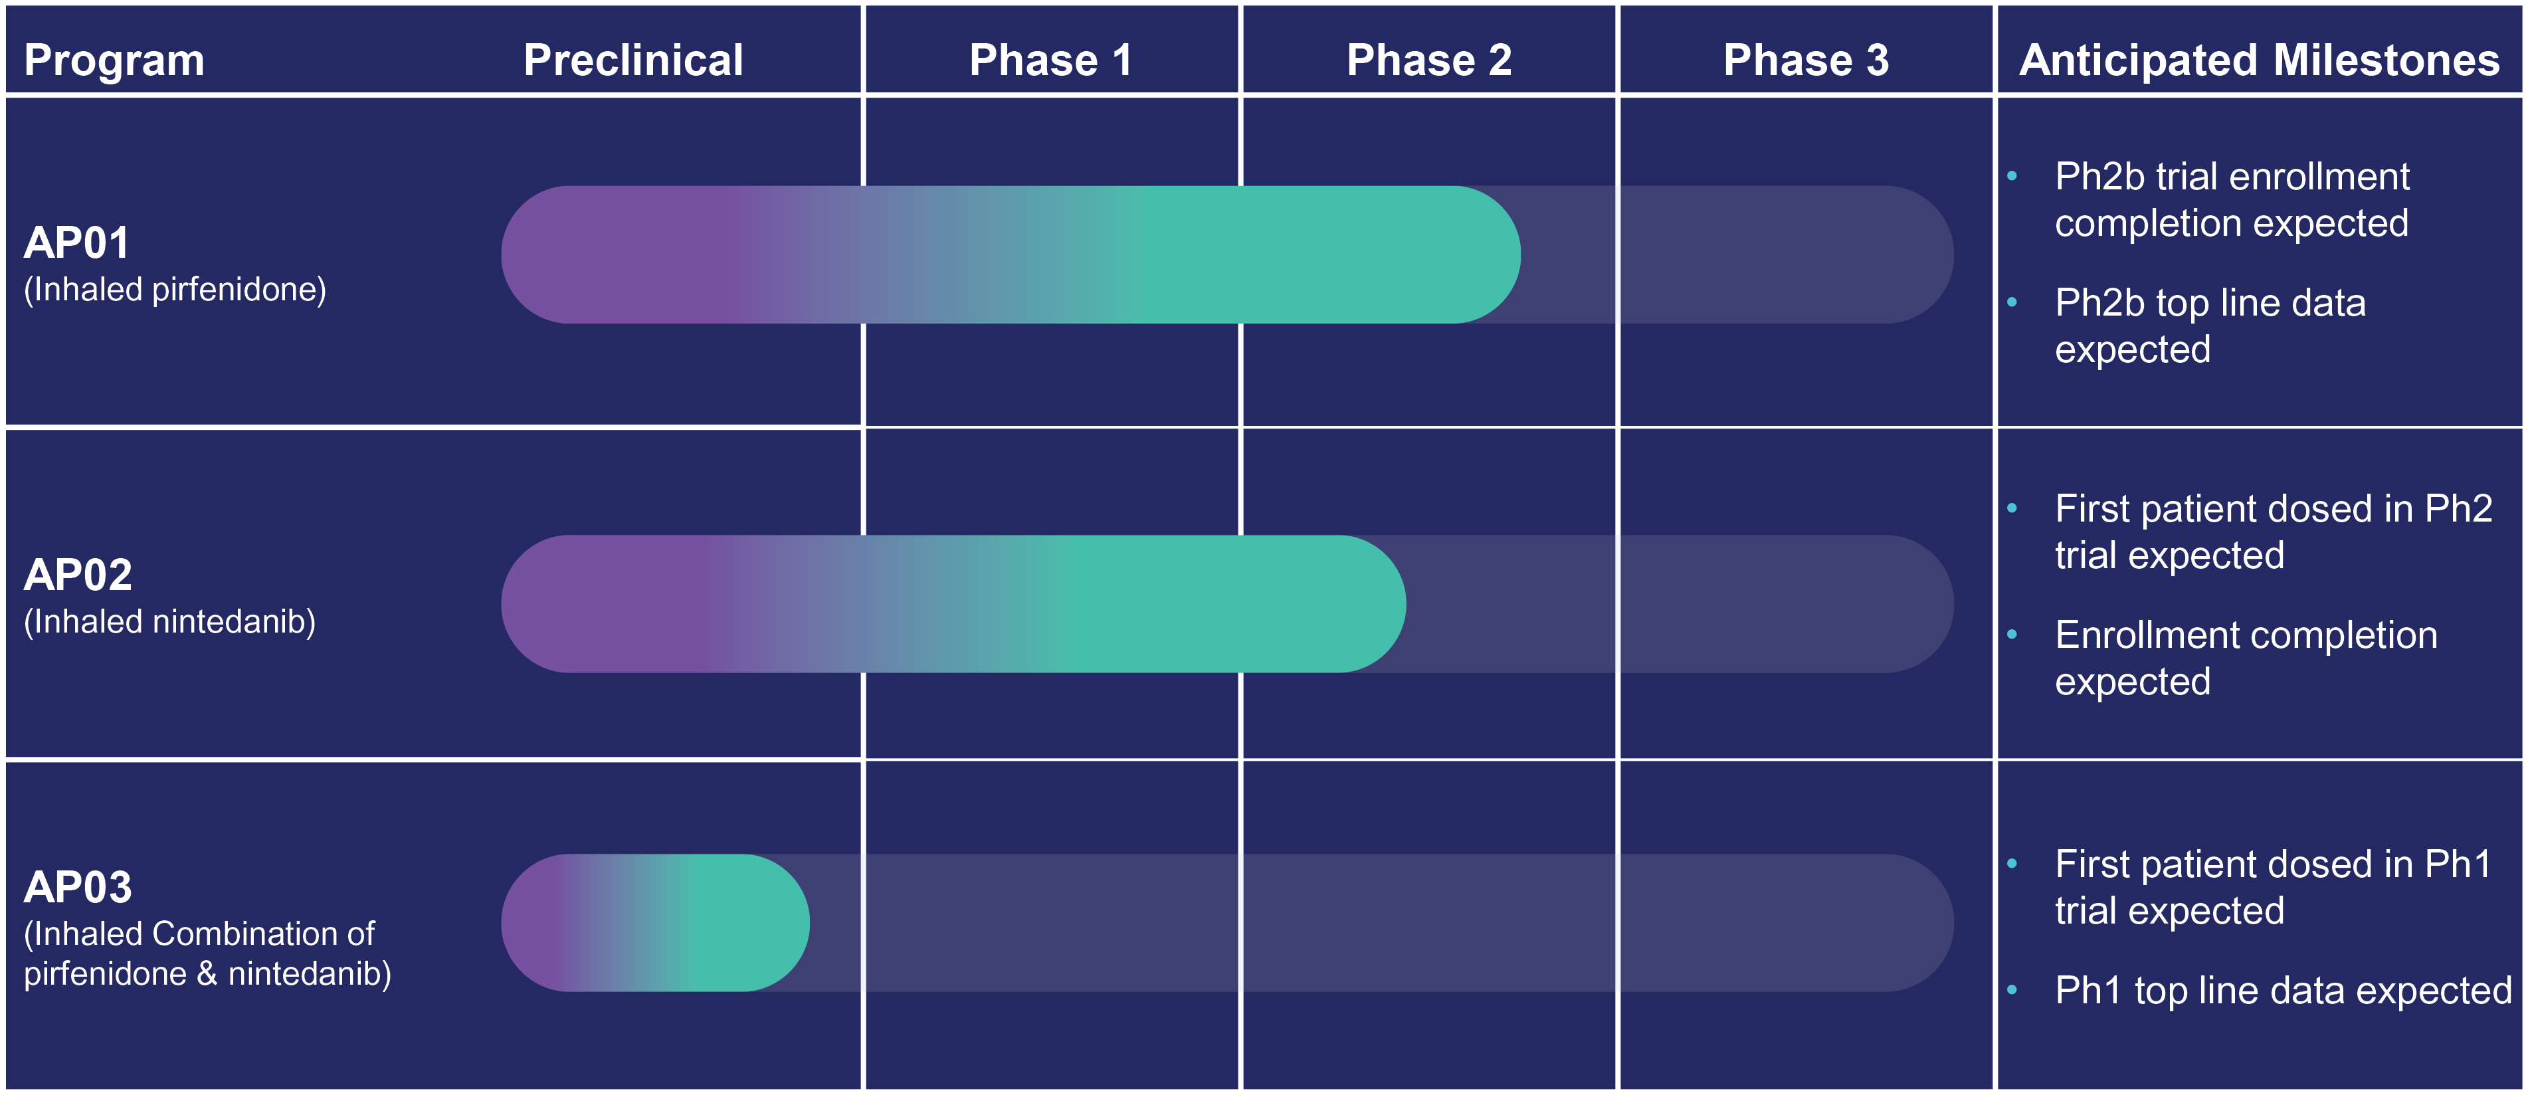Click the Phase 2 column header
This screenshot has height=1095, width=2528.
(x=1429, y=61)
